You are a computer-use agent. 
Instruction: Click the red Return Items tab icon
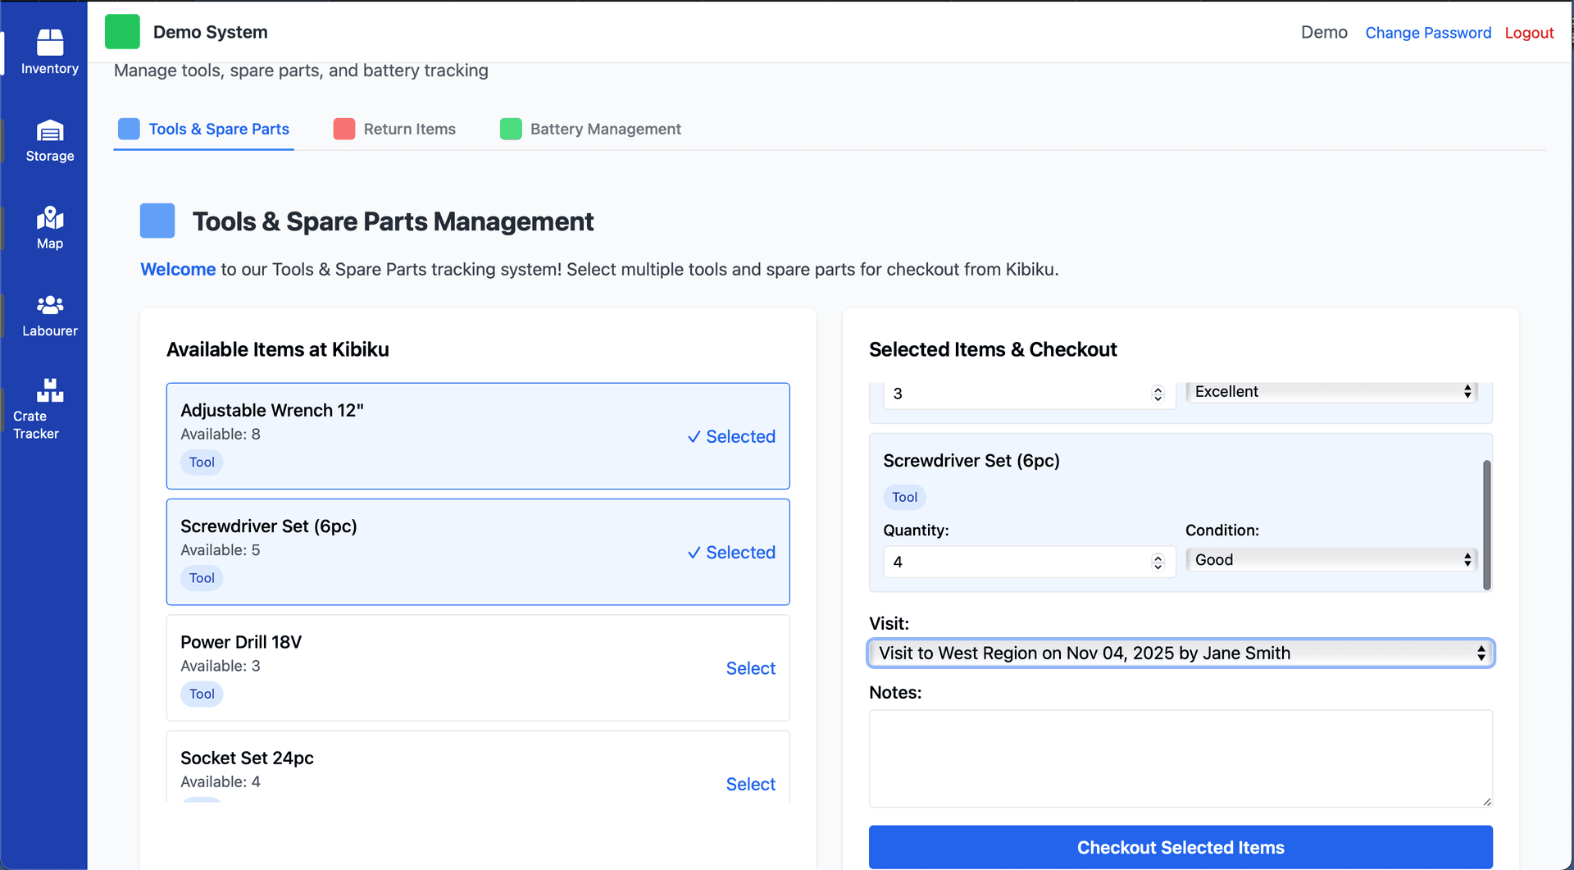coord(344,129)
